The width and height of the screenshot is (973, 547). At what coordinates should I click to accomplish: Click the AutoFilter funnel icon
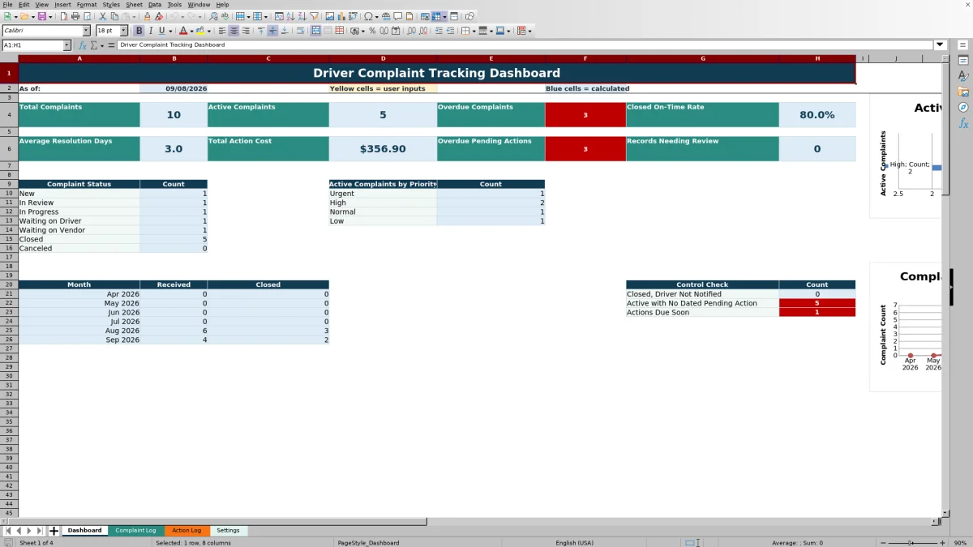[x=314, y=16]
